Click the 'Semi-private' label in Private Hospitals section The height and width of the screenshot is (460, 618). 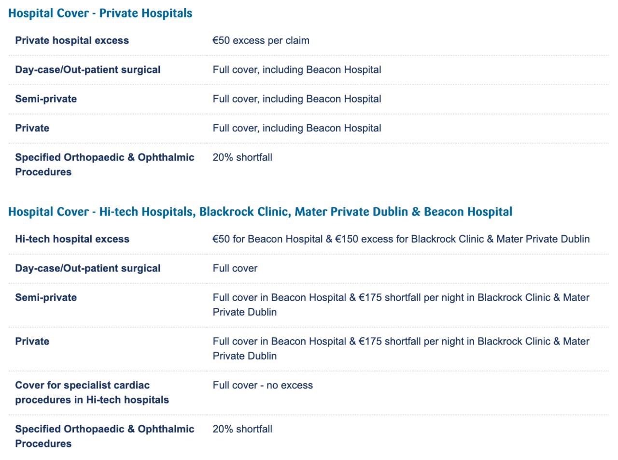click(46, 99)
